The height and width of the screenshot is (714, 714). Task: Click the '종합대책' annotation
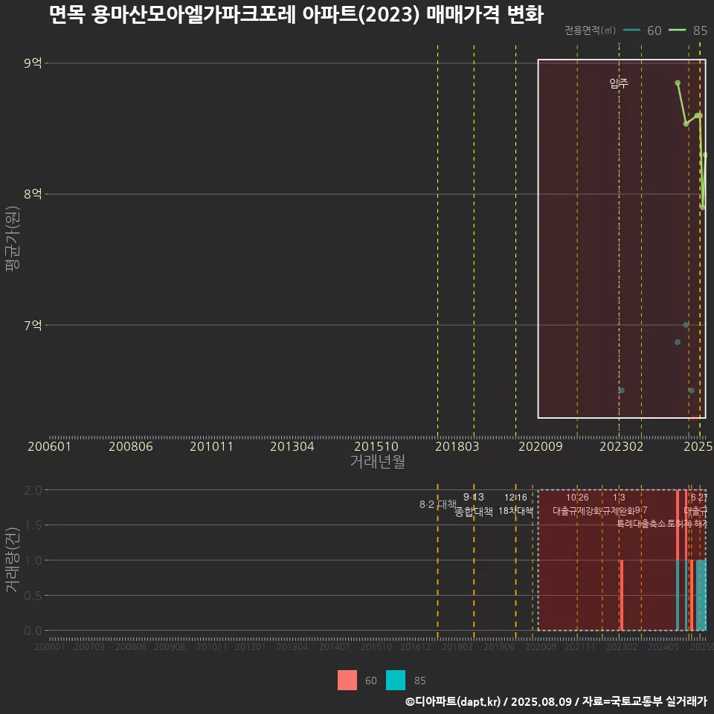[474, 512]
